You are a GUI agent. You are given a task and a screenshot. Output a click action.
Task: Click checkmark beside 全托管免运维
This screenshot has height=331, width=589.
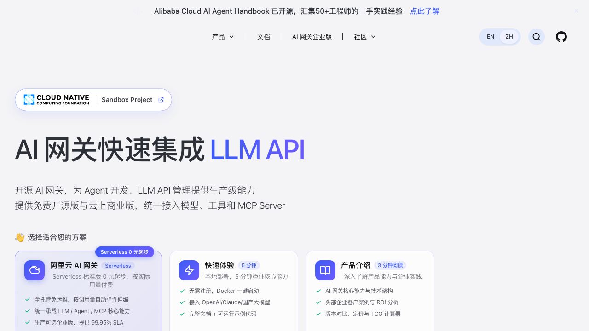tap(28, 299)
